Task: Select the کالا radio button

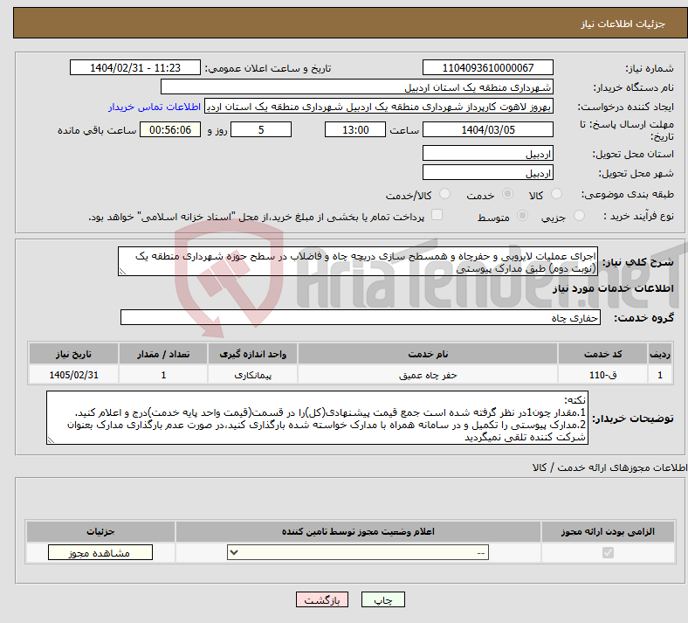Action: click(x=556, y=194)
